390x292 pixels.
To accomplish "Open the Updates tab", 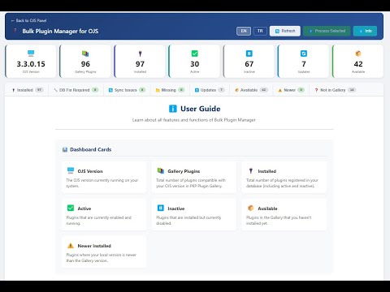I will [210, 90].
